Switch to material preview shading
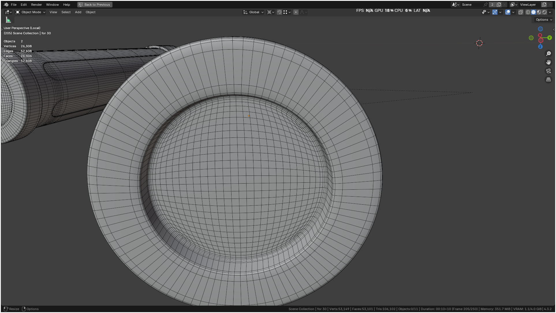Image resolution: width=556 pixels, height=313 pixels. 539,12
